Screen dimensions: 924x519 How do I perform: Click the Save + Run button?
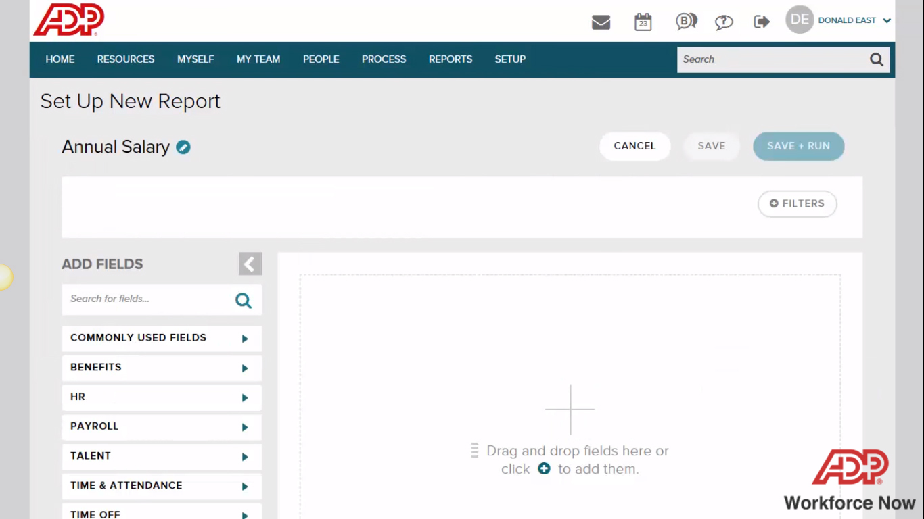coord(798,146)
